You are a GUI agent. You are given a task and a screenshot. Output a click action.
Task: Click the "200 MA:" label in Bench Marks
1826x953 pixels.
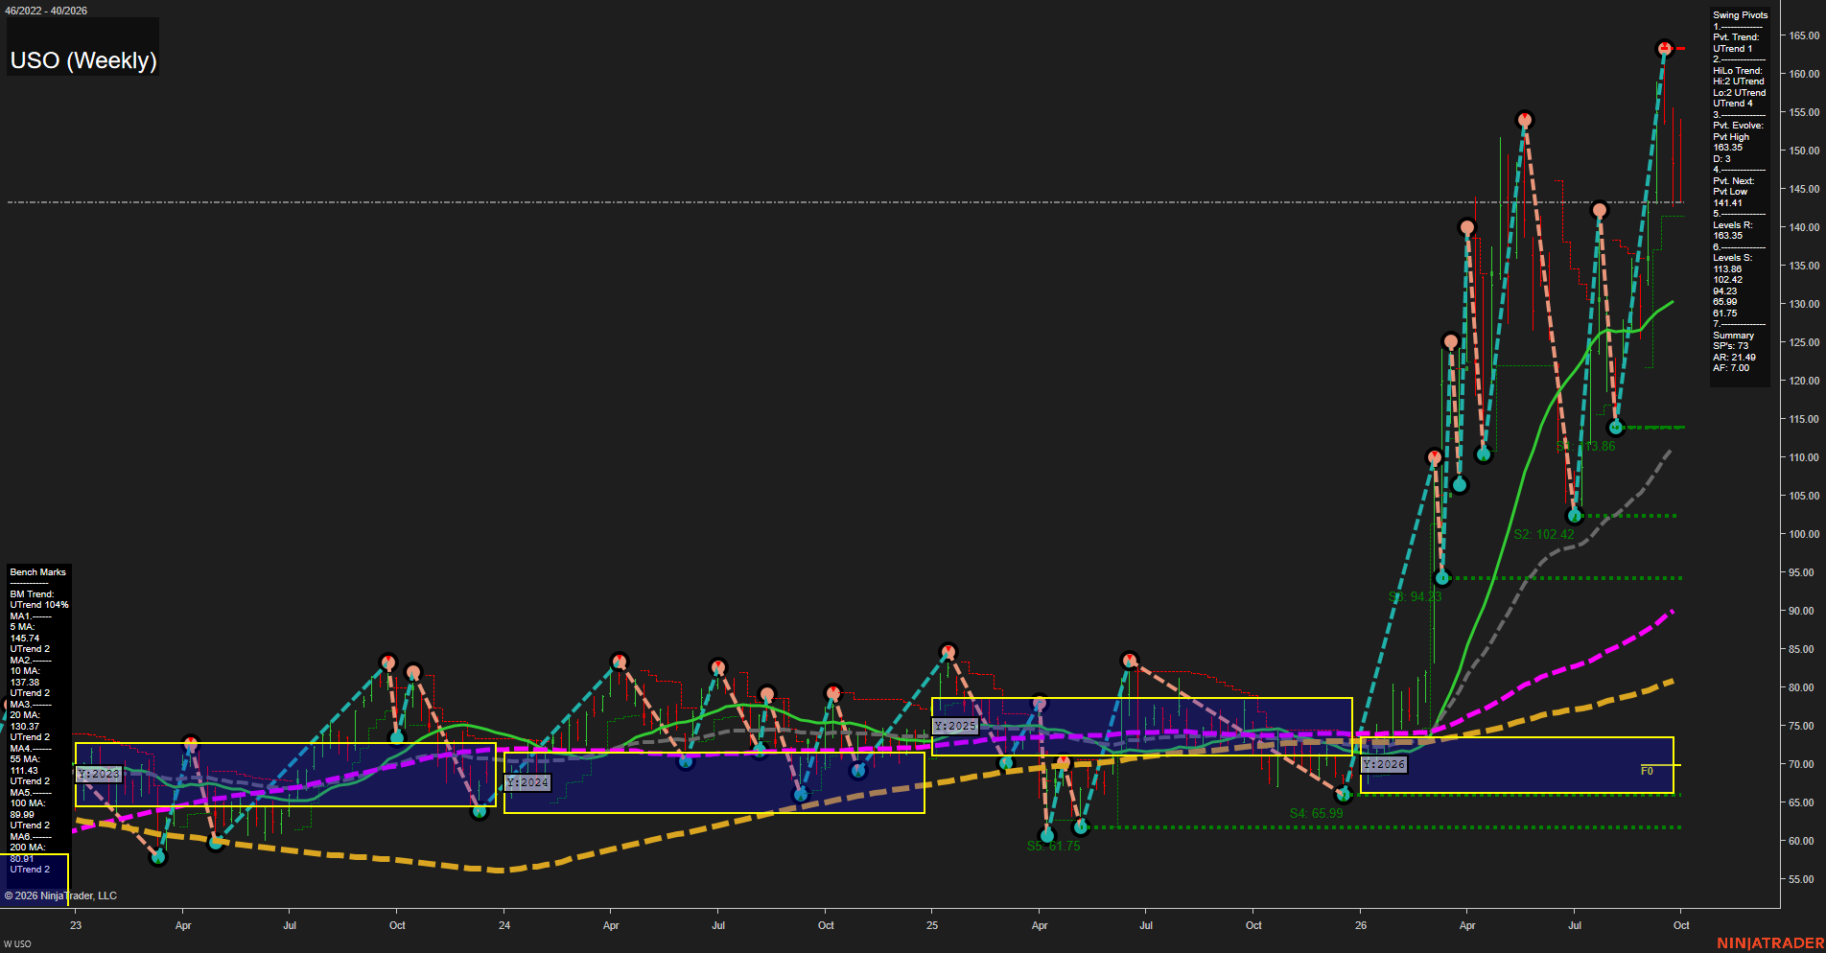pyautogui.click(x=28, y=848)
